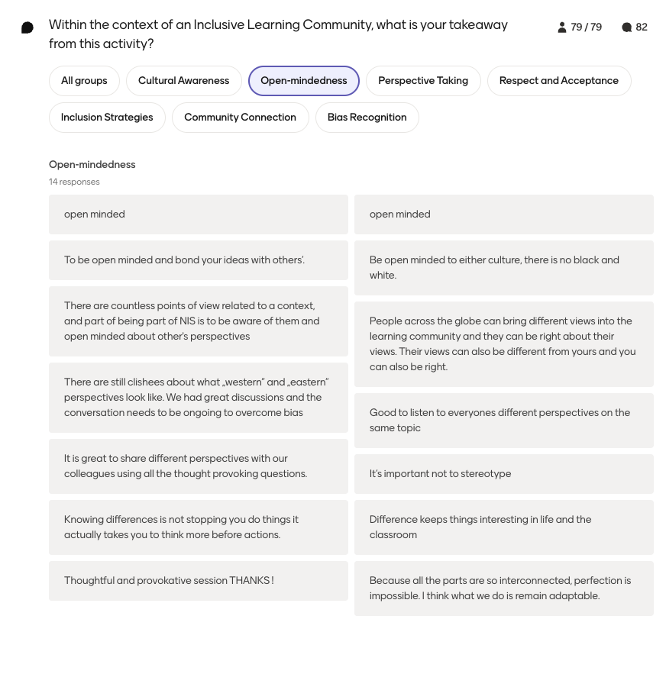The height and width of the screenshot is (674, 666).
Task: Choose the Bias Recognition group
Action: pos(367,118)
